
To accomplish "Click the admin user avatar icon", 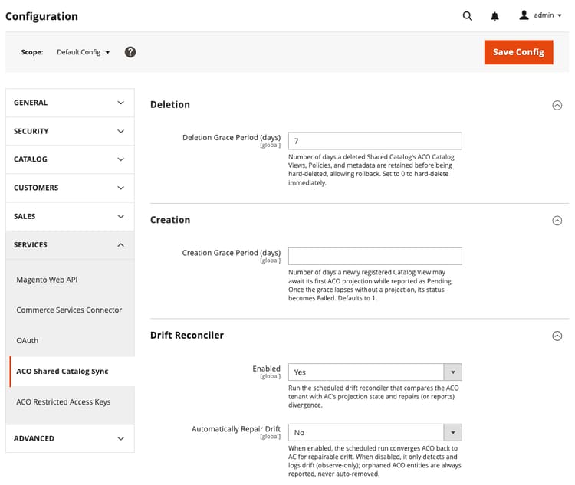I will pyautogui.click(x=524, y=15).
